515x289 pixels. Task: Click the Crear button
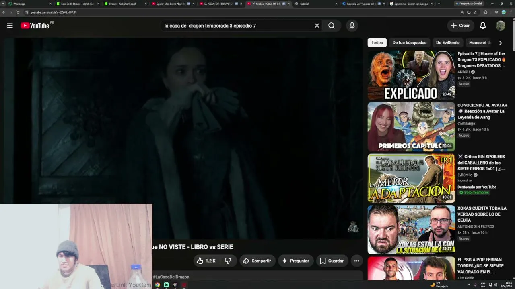460,26
